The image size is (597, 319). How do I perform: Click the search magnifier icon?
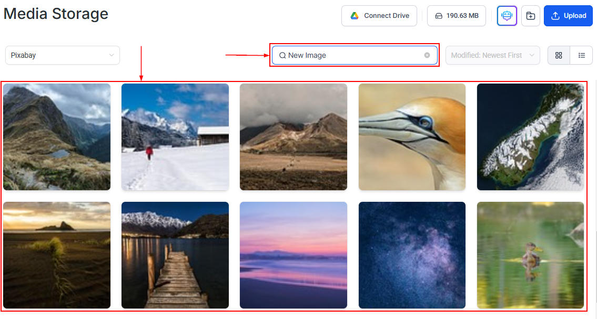pos(282,55)
